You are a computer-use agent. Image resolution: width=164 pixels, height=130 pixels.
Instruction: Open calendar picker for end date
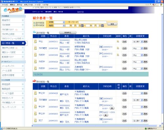click(102, 26)
